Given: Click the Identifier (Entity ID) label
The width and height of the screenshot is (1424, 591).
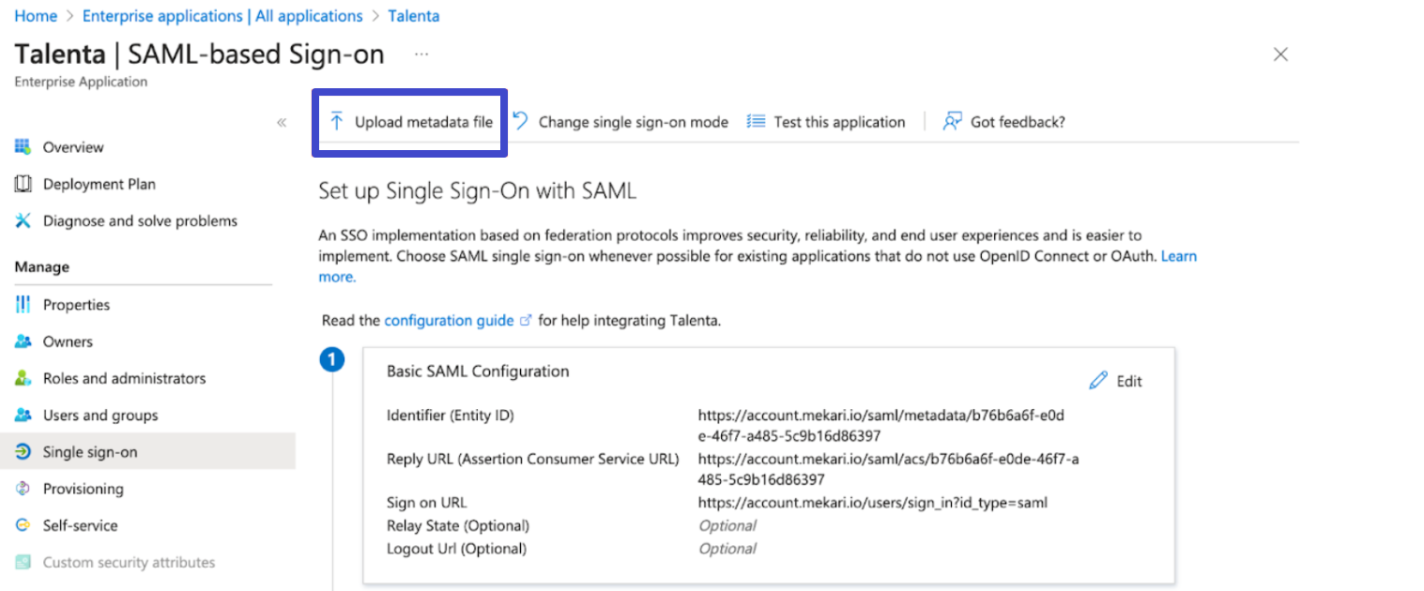Looking at the screenshot, I should (x=451, y=415).
